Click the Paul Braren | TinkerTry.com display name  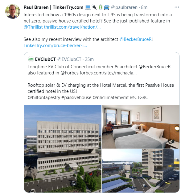(x=53, y=7)
